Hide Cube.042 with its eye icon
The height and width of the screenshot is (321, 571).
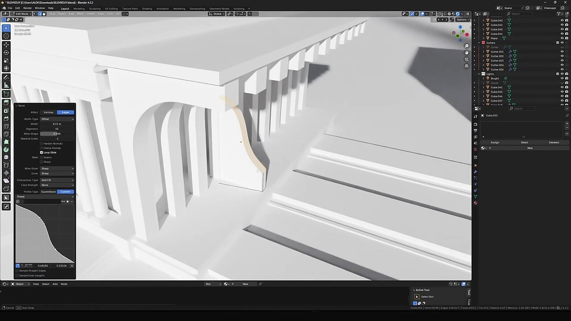(x=562, y=25)
